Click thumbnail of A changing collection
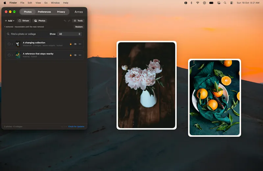263x171 pixels. (18, 44)
